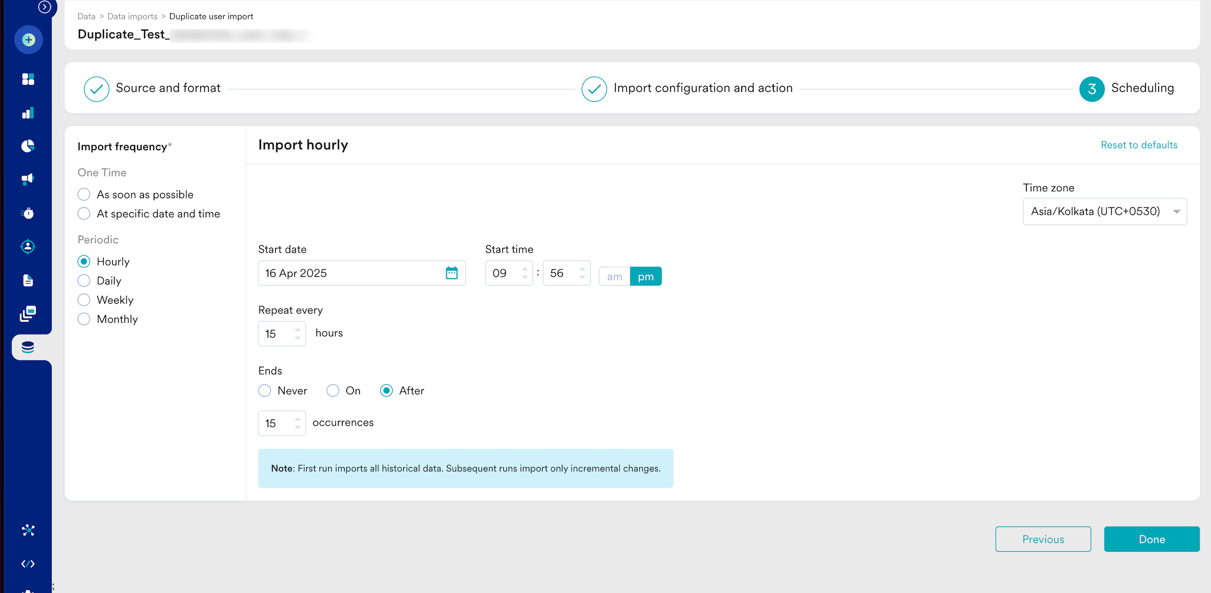Open the bar chart analytics icon
This screenshot has height=593, width=1211.
click(x=28, y=113)
